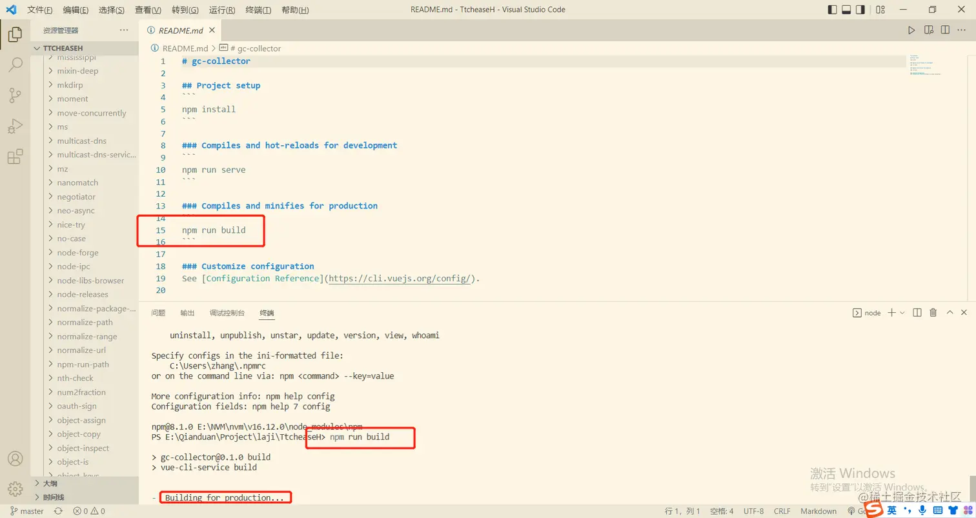Open the 查看(V) menu
This screenshot has width=976, height=518.
(148, 10)
